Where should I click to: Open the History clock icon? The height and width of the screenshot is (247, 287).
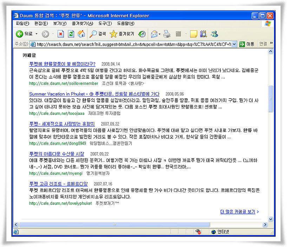click(x=142, y=34)
